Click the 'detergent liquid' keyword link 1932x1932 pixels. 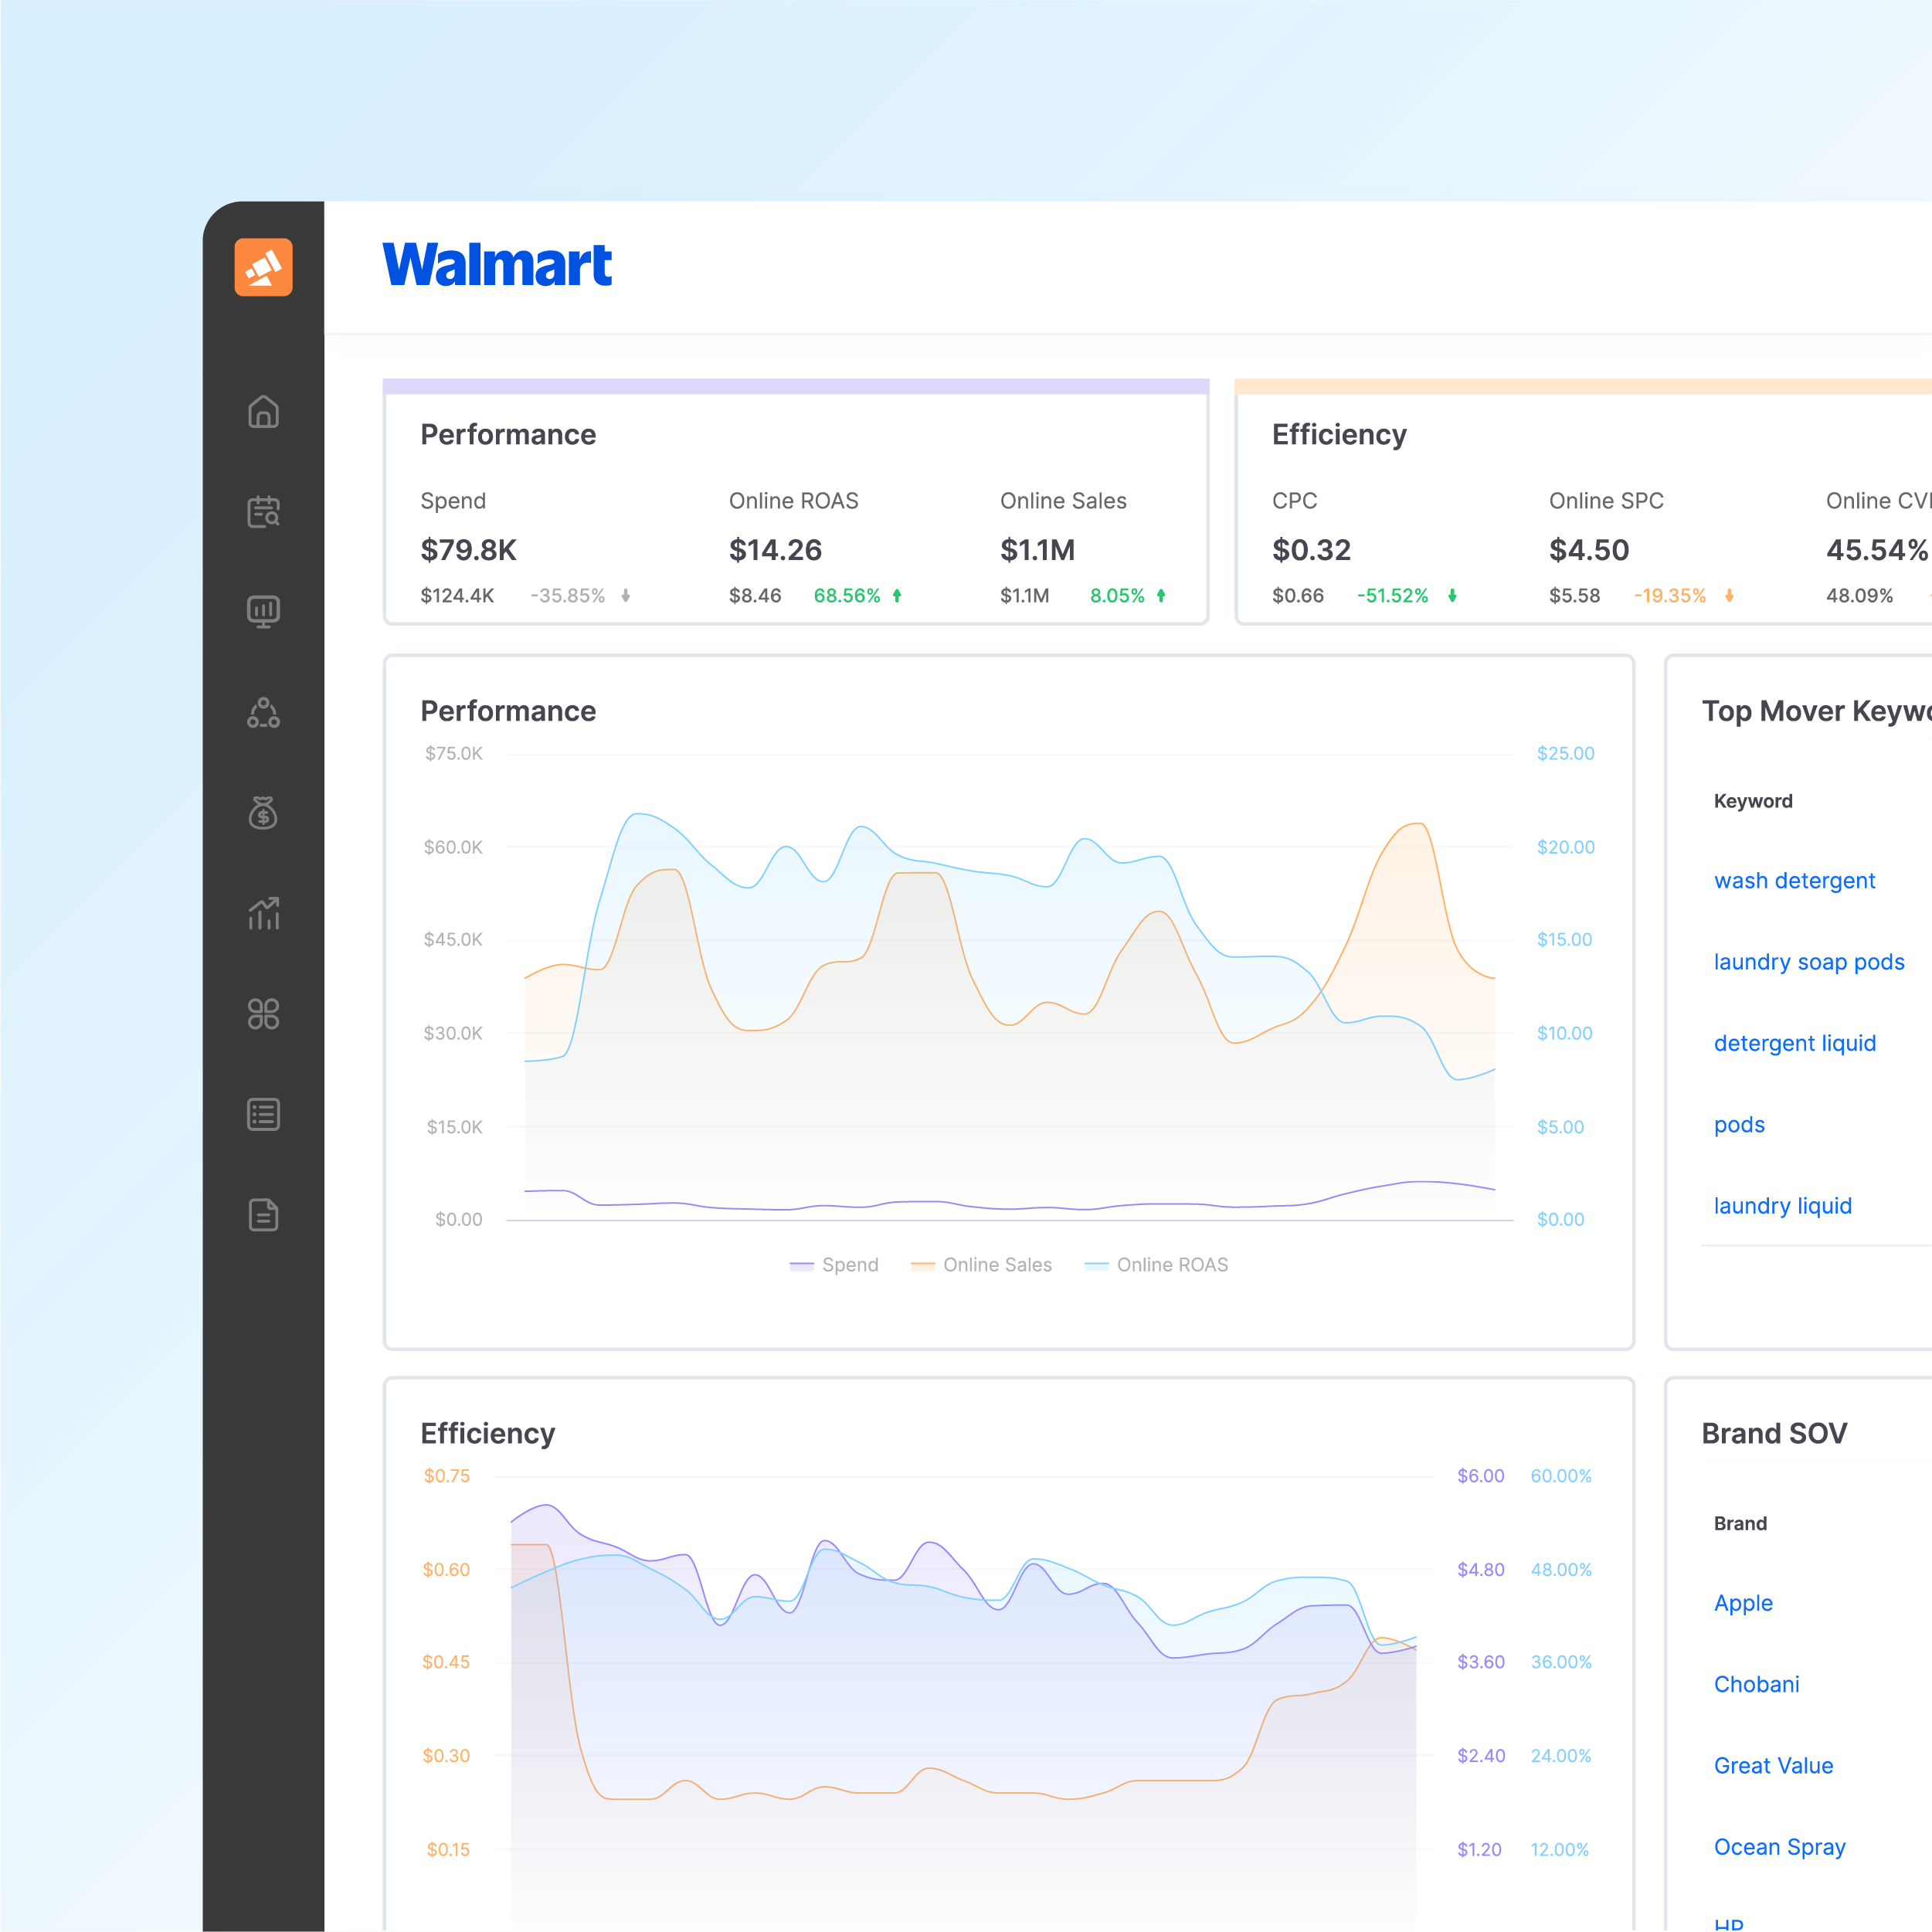[x=1794, y=1043]
